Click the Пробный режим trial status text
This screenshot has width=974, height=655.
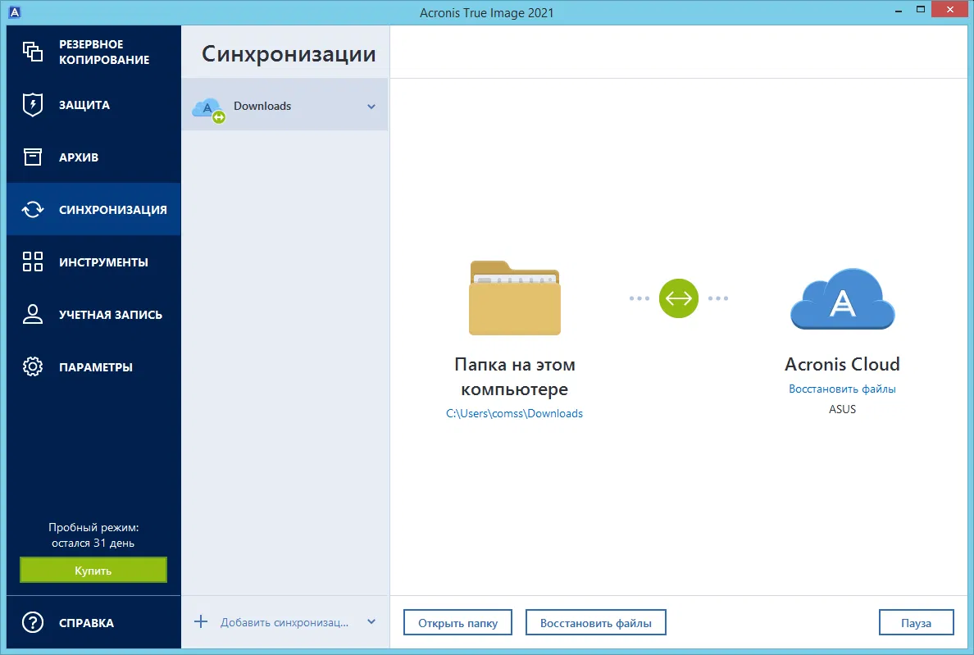pyautogui.click(x=93, y=534)
